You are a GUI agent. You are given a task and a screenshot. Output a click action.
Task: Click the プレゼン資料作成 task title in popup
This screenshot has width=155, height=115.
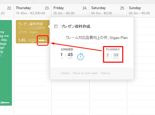pos(76,26)
